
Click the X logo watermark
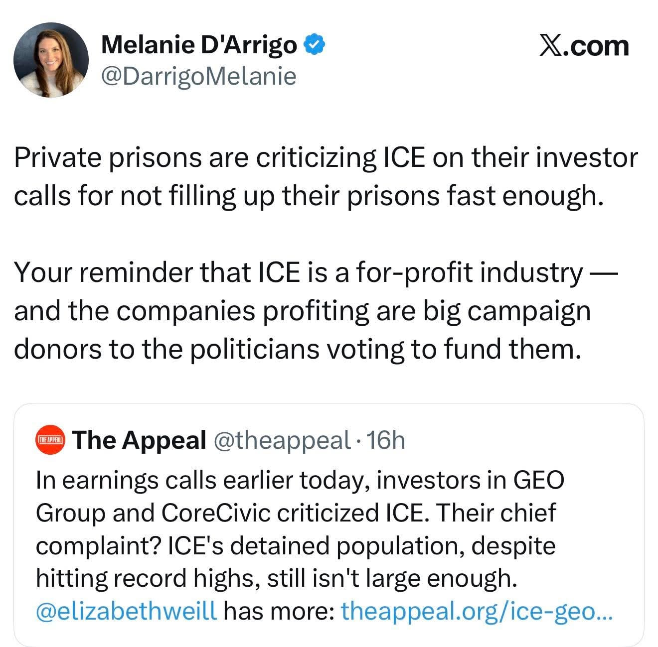pyautogui.click(x=551, y=46)
